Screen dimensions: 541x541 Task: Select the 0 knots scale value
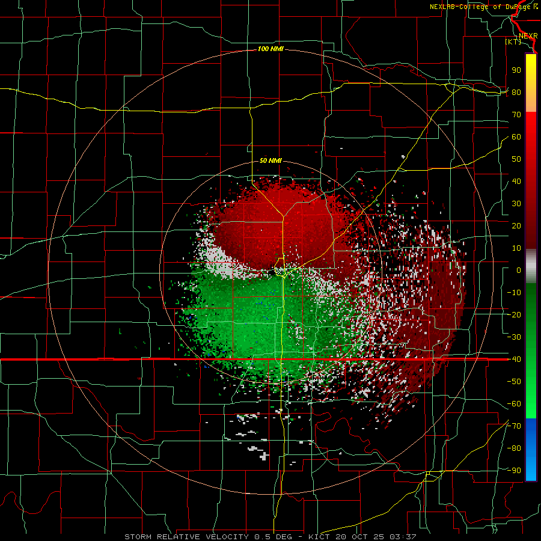point(519,270)
